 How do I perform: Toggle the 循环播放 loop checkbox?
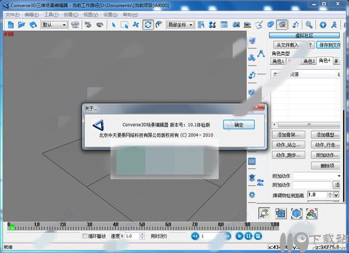tap(84, 236)
